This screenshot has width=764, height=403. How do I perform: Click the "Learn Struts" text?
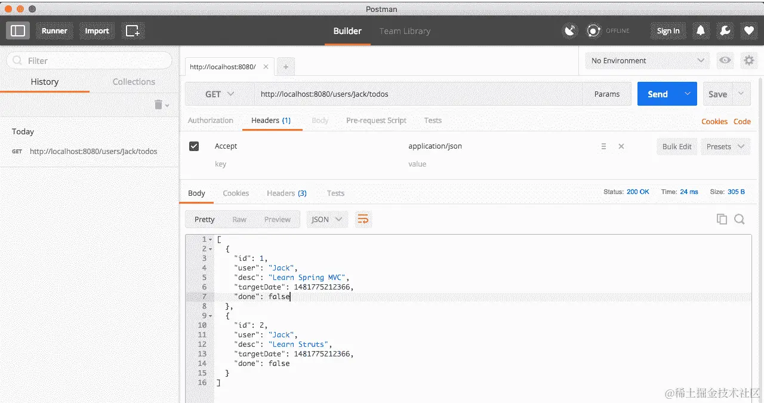click(x=298, y=344)
